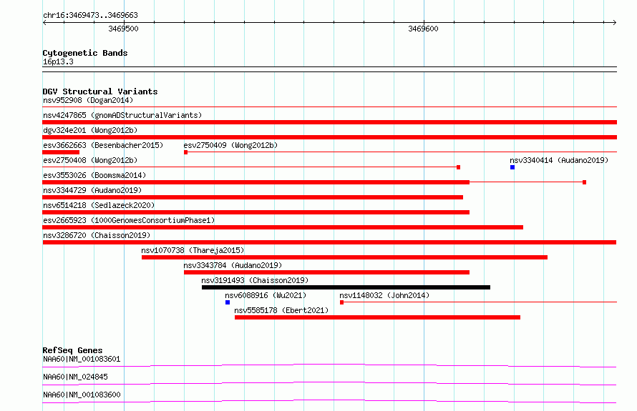Open esv3553026 (Boomsma2014) variant label

coord(94,175)
